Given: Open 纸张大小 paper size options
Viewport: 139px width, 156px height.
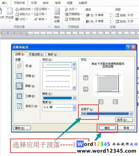Looking at the screenshot, I should tap(24, 14).
